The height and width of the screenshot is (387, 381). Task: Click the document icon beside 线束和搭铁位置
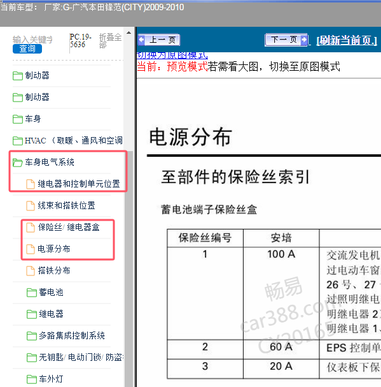31,205
